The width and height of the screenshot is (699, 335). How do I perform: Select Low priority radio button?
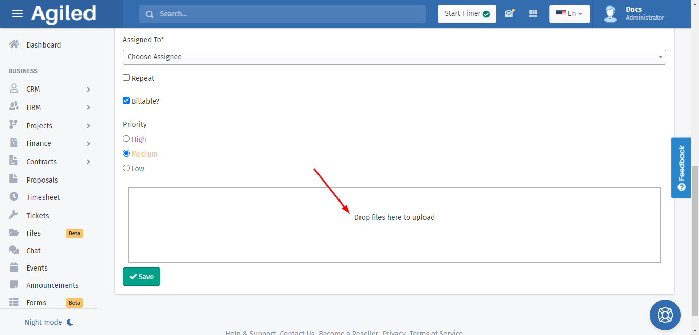(126, 168)
